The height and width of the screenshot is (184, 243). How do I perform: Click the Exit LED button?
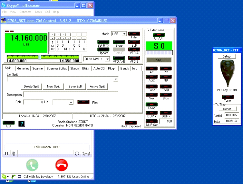click(x=9, y=123)
